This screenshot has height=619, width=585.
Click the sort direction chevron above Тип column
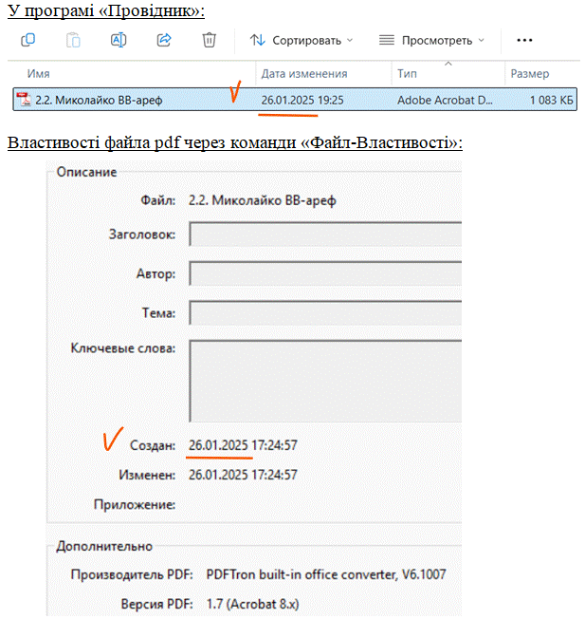[448, 64]
